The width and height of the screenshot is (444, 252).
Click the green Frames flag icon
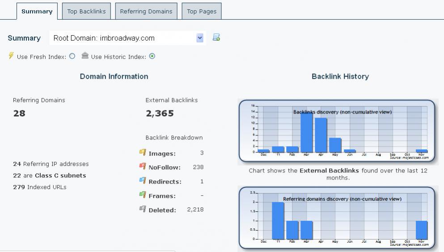point(143,195)
